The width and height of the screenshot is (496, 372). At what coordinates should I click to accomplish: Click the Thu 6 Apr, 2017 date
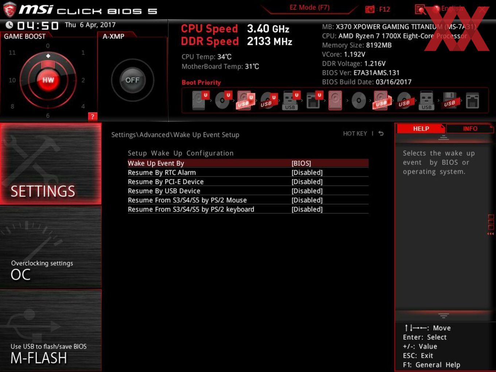(x=90, y=25)
